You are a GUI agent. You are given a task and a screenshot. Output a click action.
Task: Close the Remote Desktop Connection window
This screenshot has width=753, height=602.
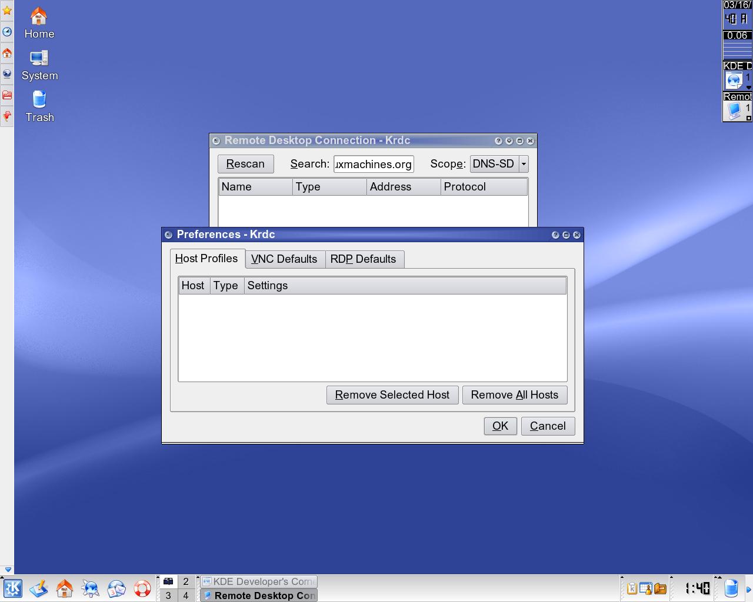click(x=530, y=141)
